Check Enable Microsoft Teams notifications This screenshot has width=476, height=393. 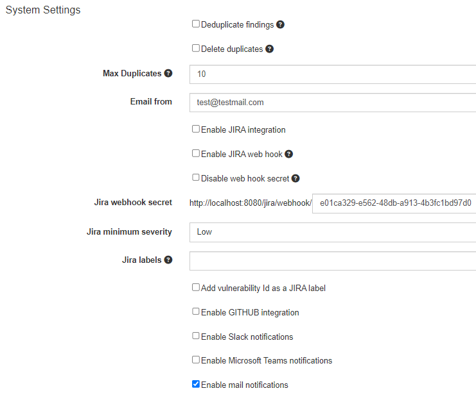point(196,360)
